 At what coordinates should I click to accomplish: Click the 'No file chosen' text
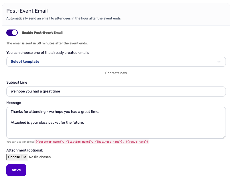(x=40, y=157)
